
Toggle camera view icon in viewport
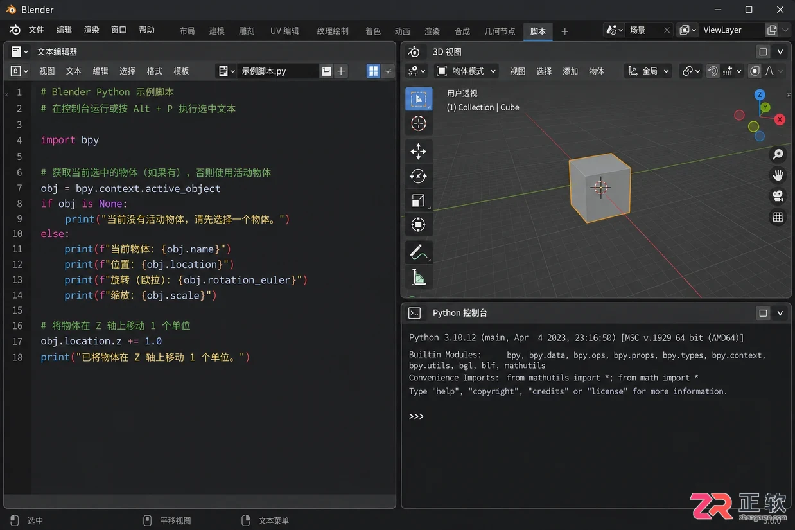click(x=778, y=196)
